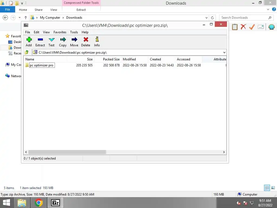Click the 7-Zip path input field
The image size is (277, 208).
[129, 52]
